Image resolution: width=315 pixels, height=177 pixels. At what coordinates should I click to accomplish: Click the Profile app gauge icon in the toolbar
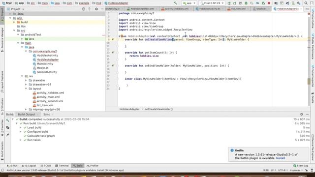257,3
